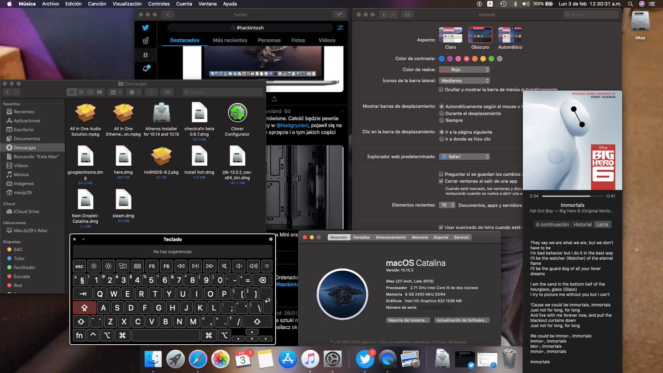The width and height of the screenshot is (663, 373).
Task: Open the Memoria tab in About This Mac
Action: [419, 238]
